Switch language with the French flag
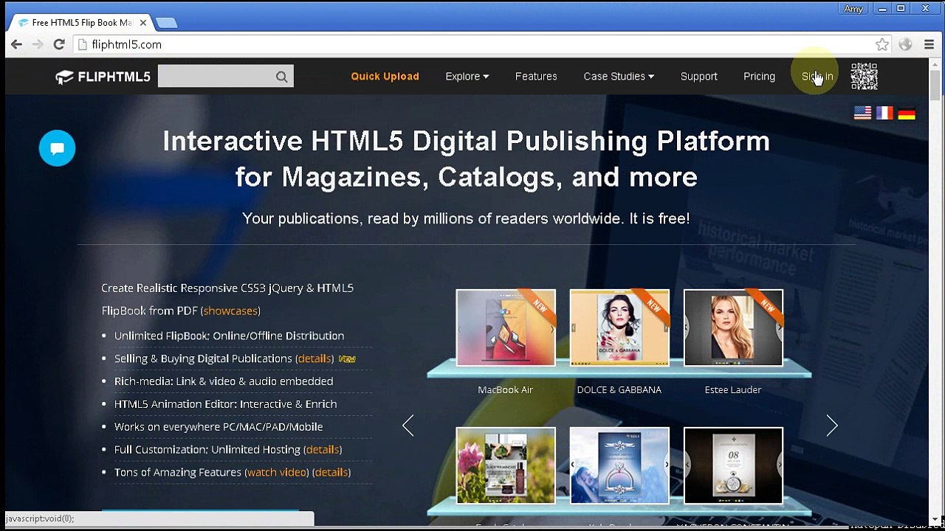 pos(884,113)
